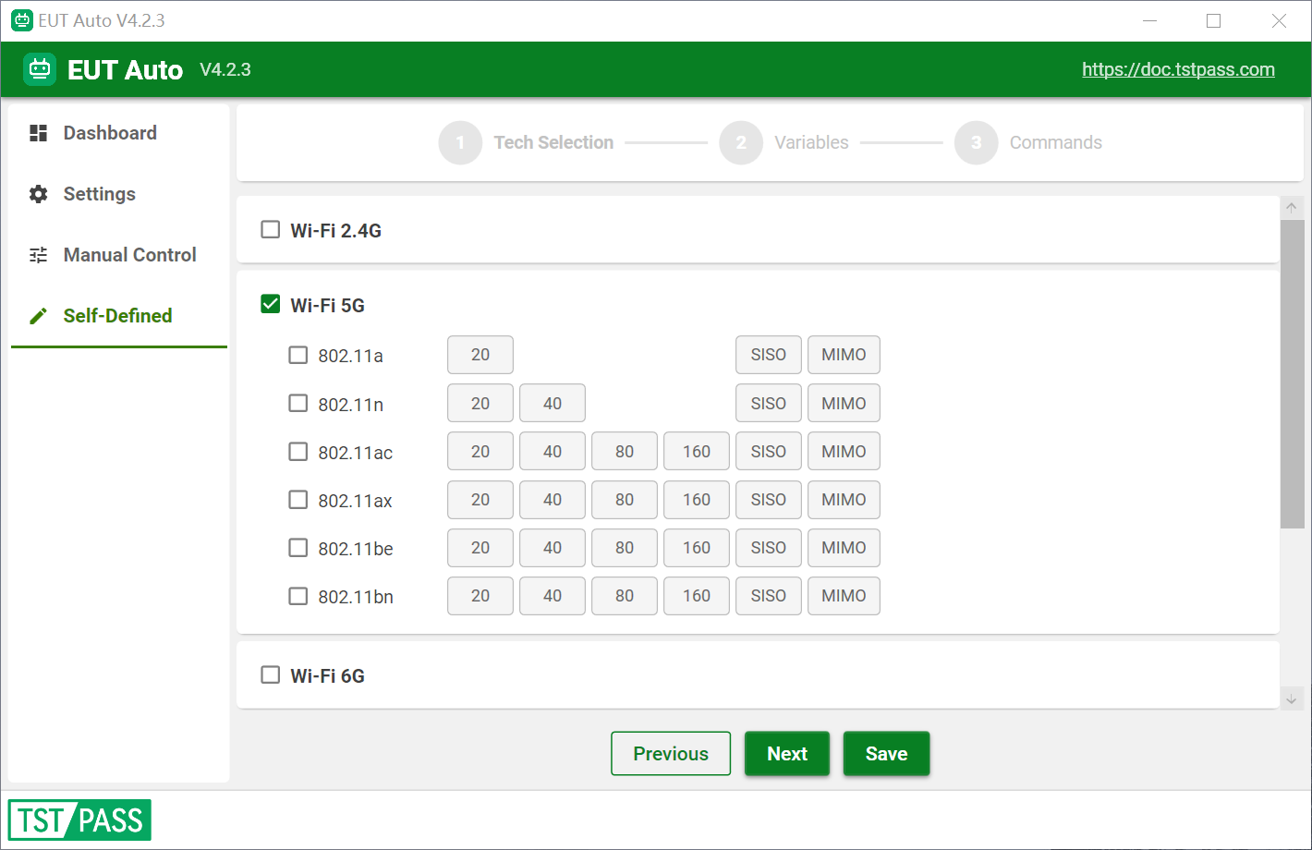Click the Next button

point(787,754)
